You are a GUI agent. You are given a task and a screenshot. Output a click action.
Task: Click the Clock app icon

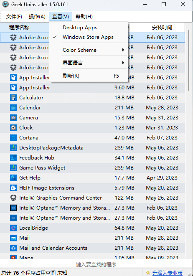(13, 128)
